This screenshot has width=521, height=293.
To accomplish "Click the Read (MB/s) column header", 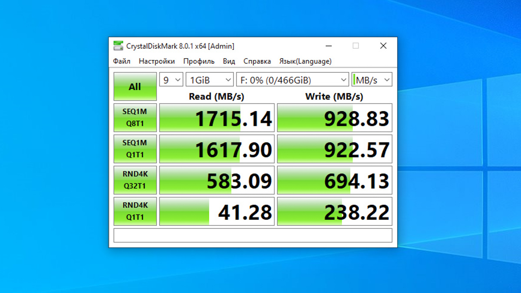I will (217, 96).
